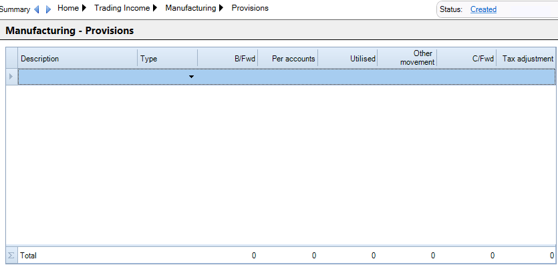
Task: Click the Other movement column header
Action: (x=408, y=58)
